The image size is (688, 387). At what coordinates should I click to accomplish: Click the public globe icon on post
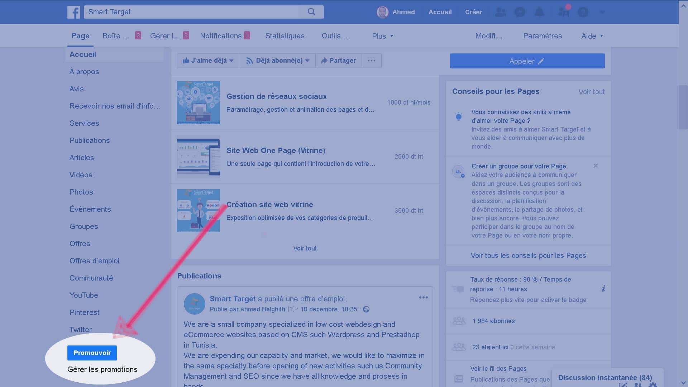click(366, 309)
